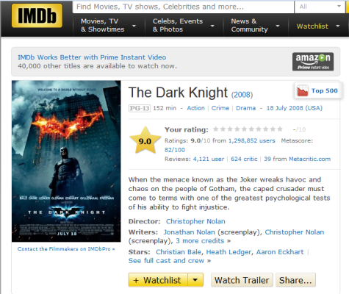Click the Find Movies search field
349x294 pixels.
click(183, 7)
